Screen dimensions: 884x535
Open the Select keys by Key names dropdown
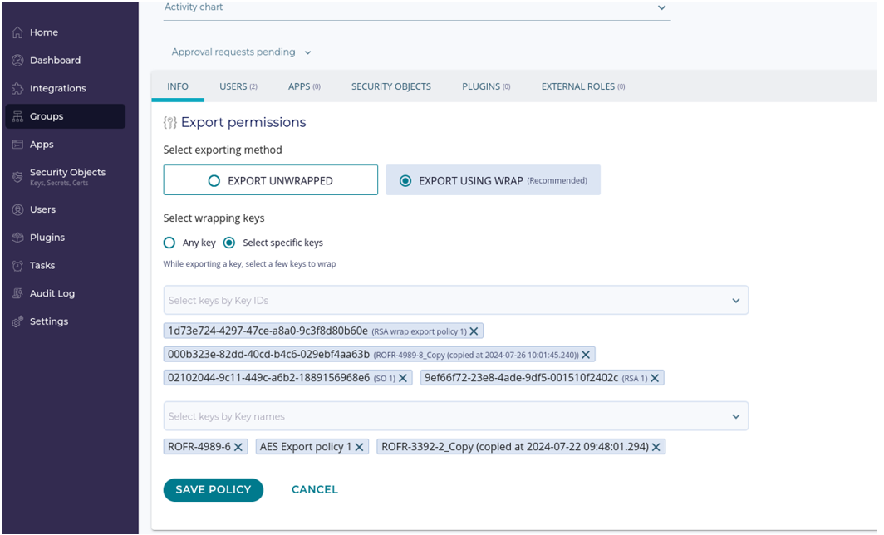735,416
